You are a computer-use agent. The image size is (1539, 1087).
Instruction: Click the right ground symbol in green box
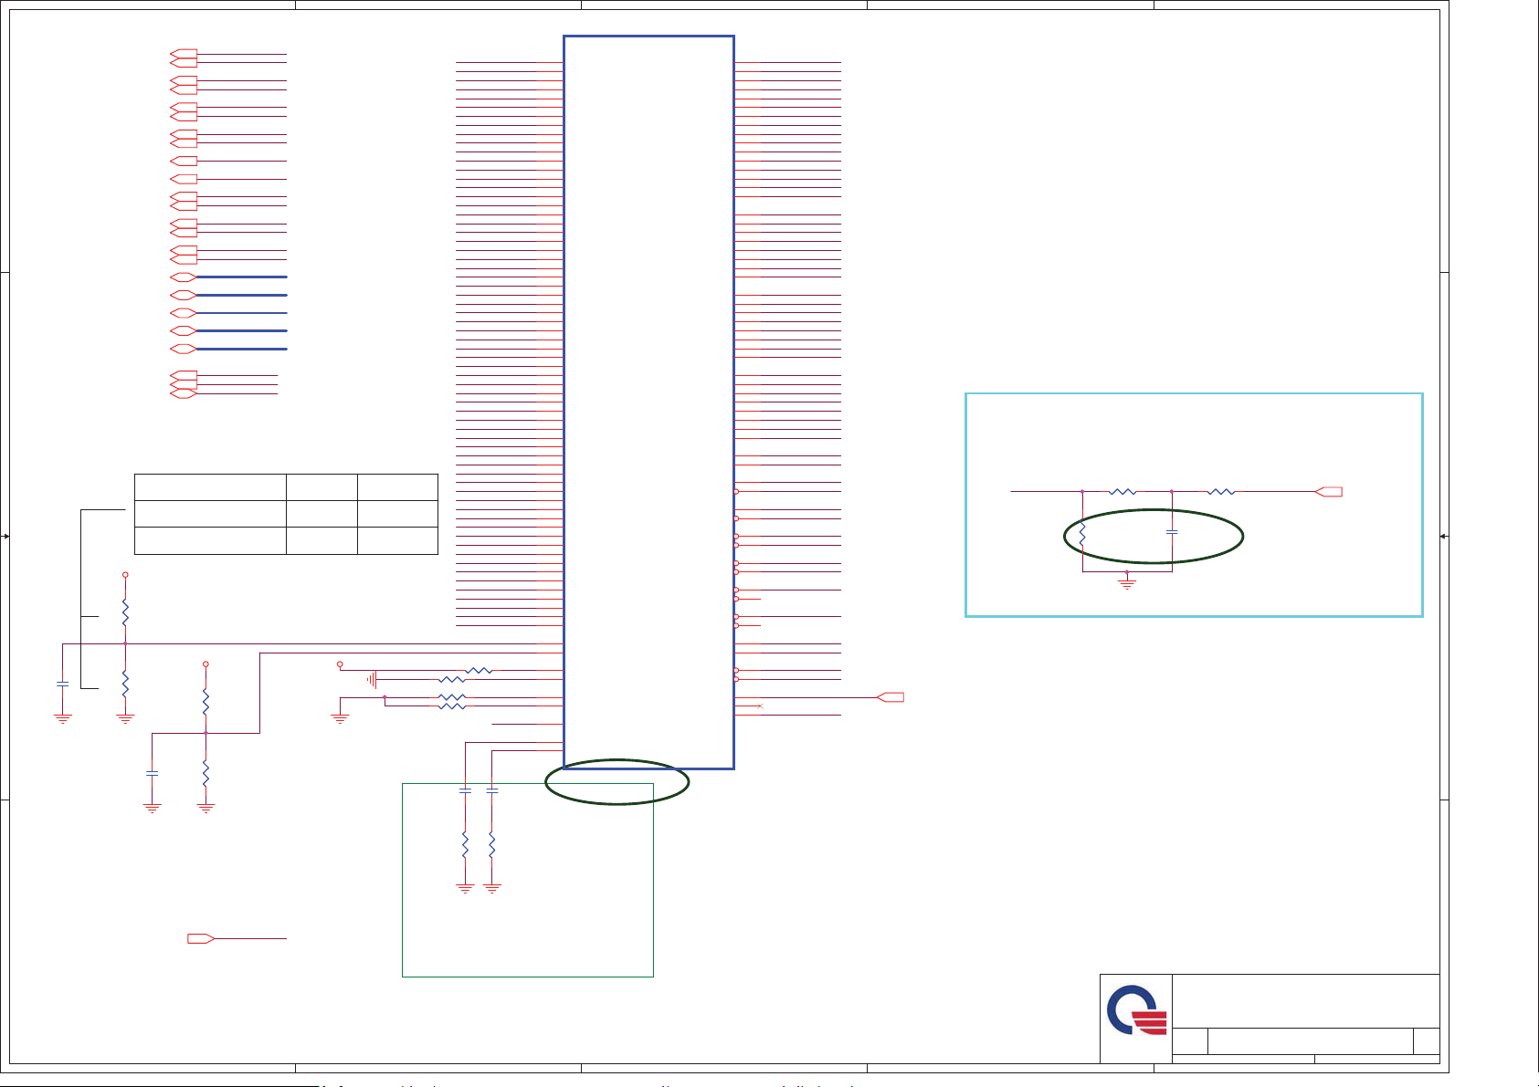(492, 888)
